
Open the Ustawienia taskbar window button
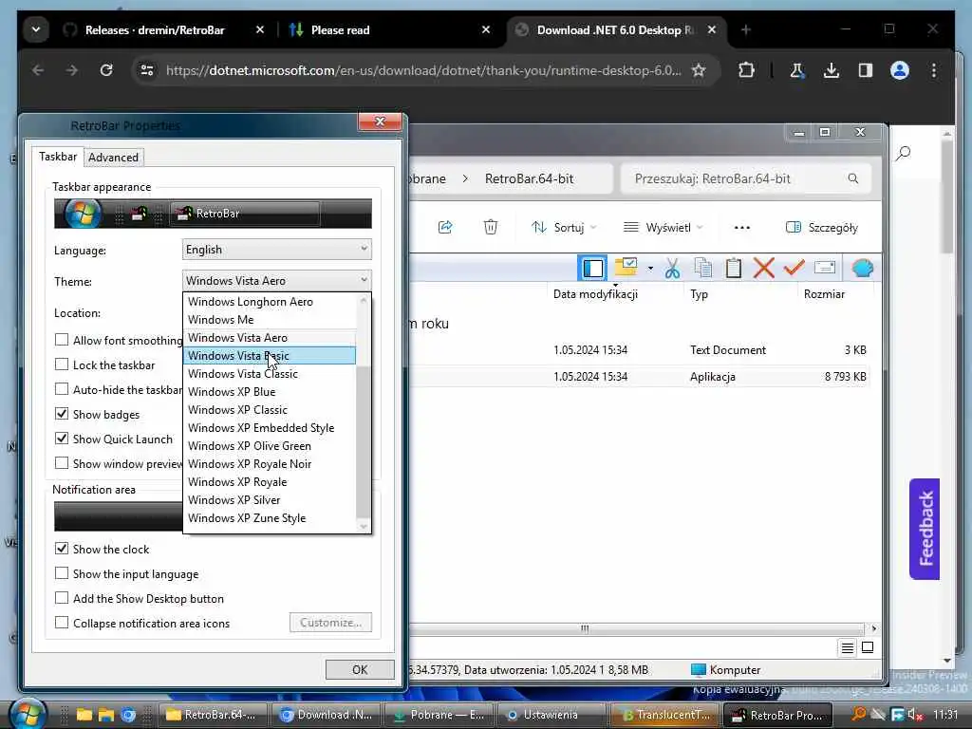click(x=551, y=715)
